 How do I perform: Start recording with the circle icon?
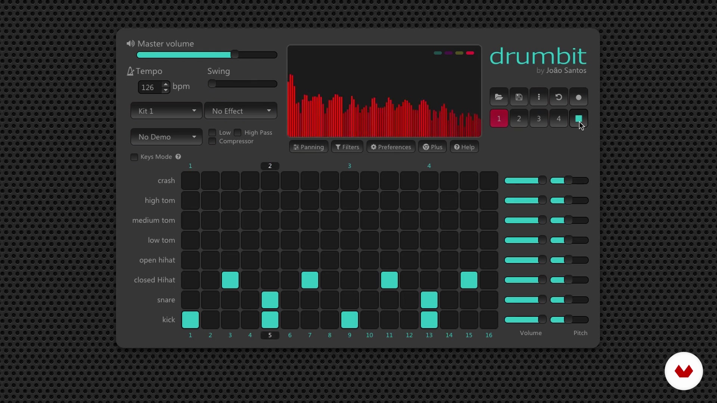[578, 97]
